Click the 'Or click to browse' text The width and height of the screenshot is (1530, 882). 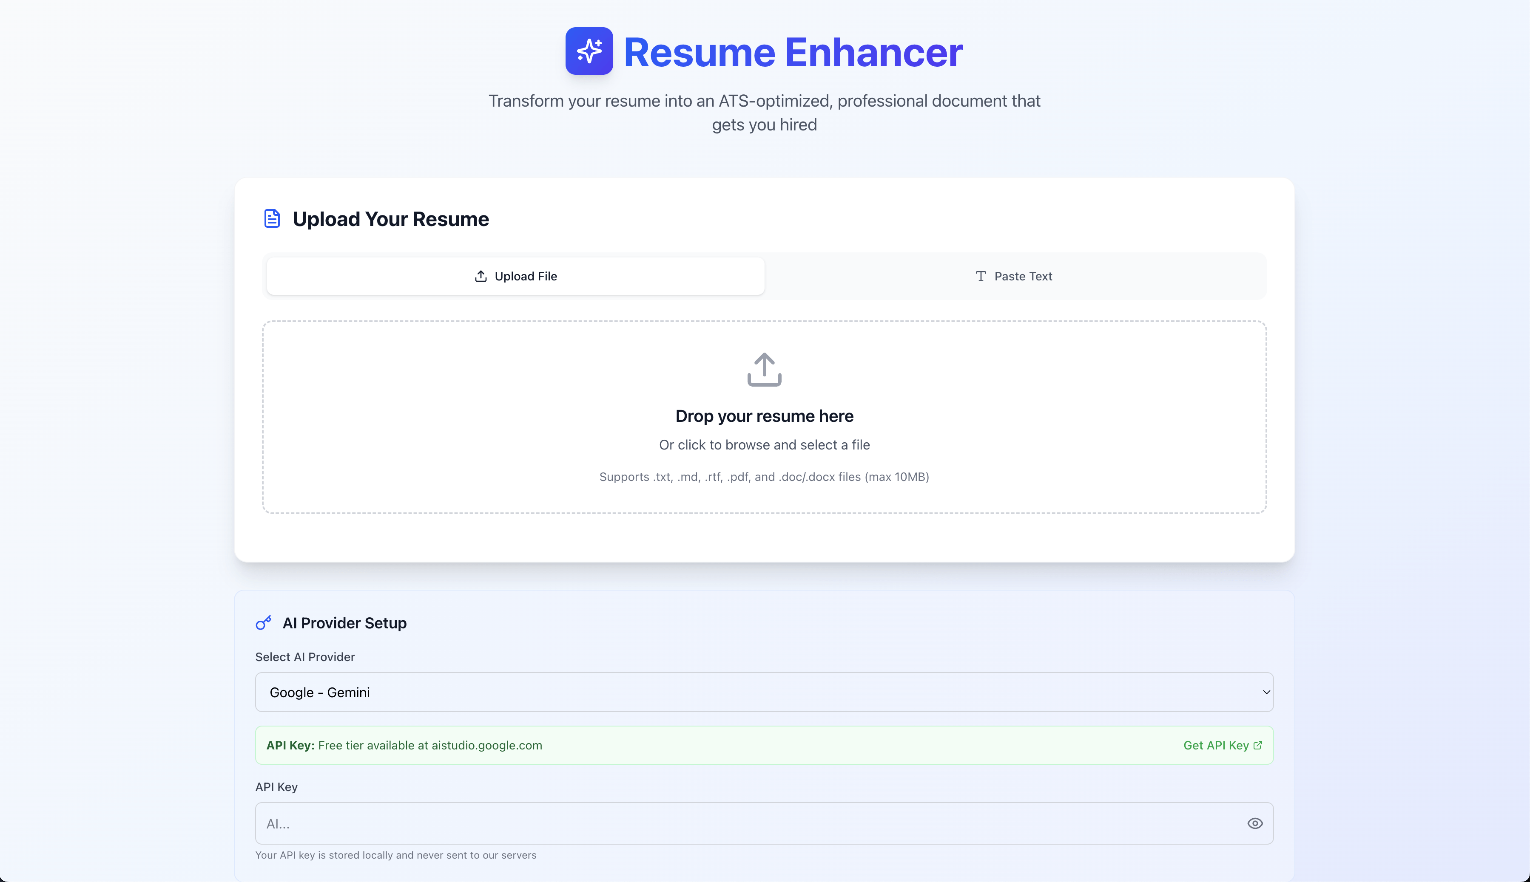tap(764, 445)
